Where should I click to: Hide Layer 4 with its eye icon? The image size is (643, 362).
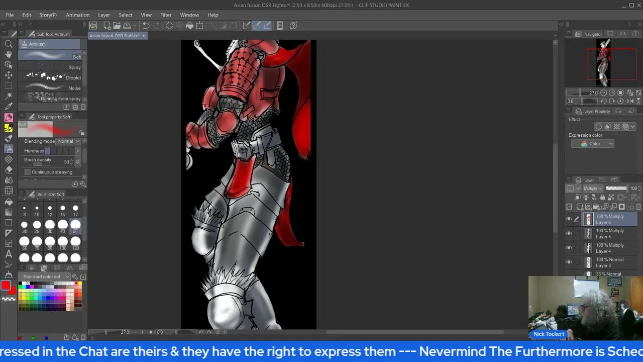[x=569, y=248]
